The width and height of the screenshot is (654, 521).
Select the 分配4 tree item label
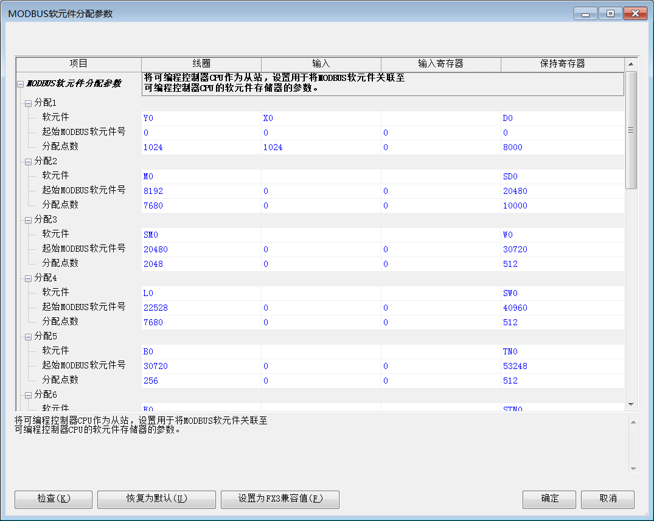pyautogui.click(x=46, y=278)
